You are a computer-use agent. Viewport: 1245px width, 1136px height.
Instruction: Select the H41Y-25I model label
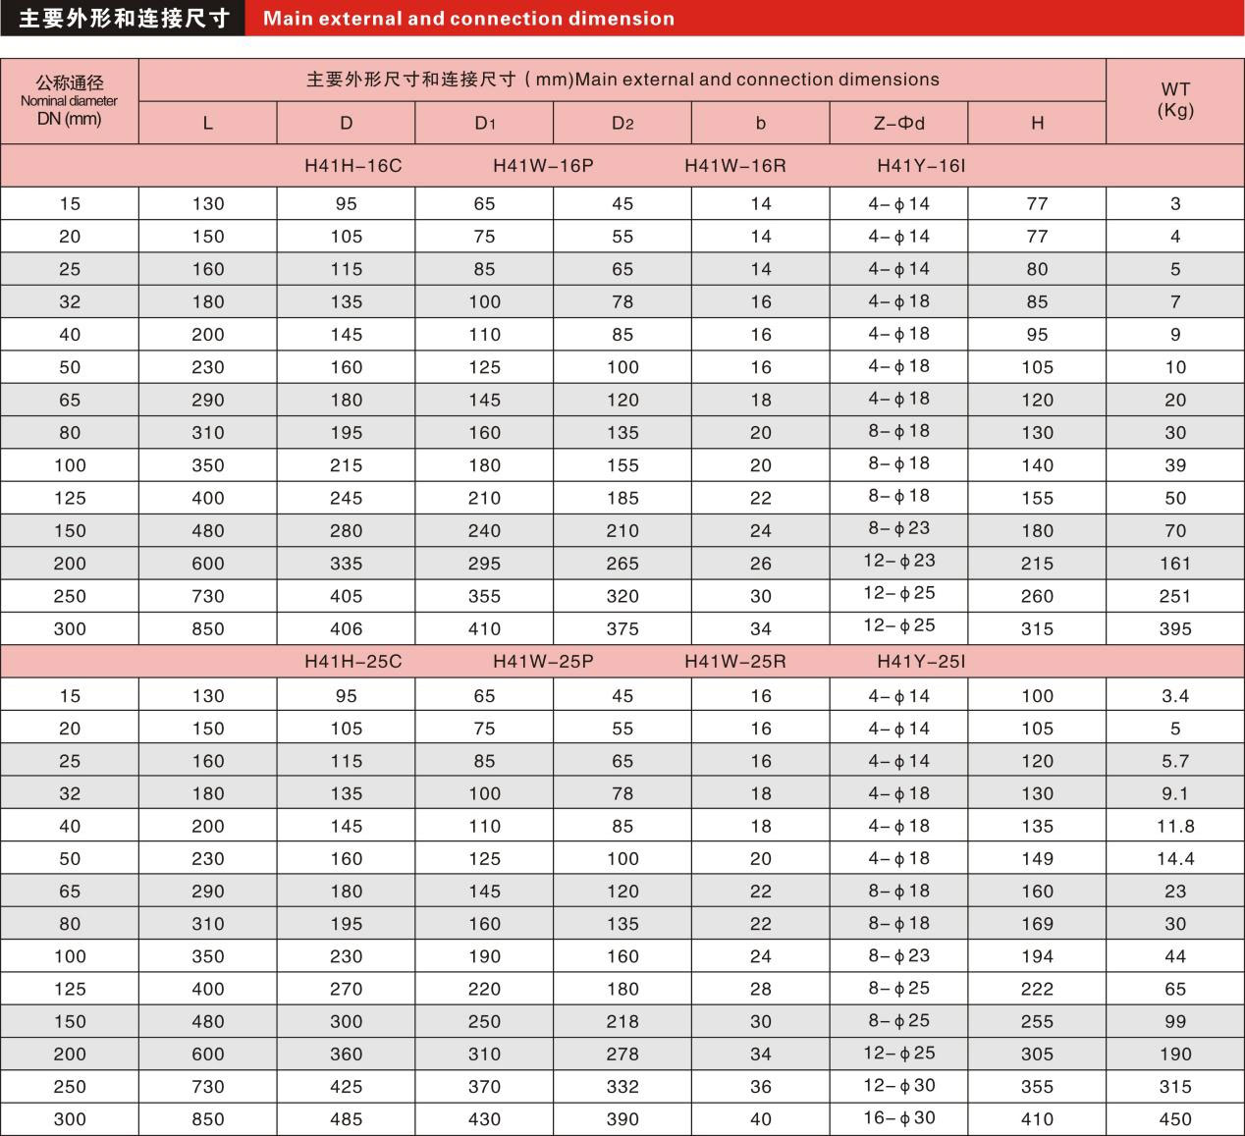(x=921, y=662)
